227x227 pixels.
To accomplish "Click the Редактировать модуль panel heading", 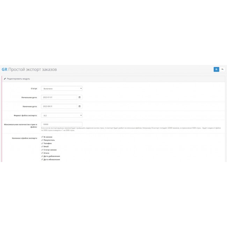I will pos(18,79).
